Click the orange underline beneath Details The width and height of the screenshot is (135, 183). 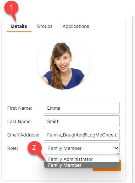tap(19, 32)
